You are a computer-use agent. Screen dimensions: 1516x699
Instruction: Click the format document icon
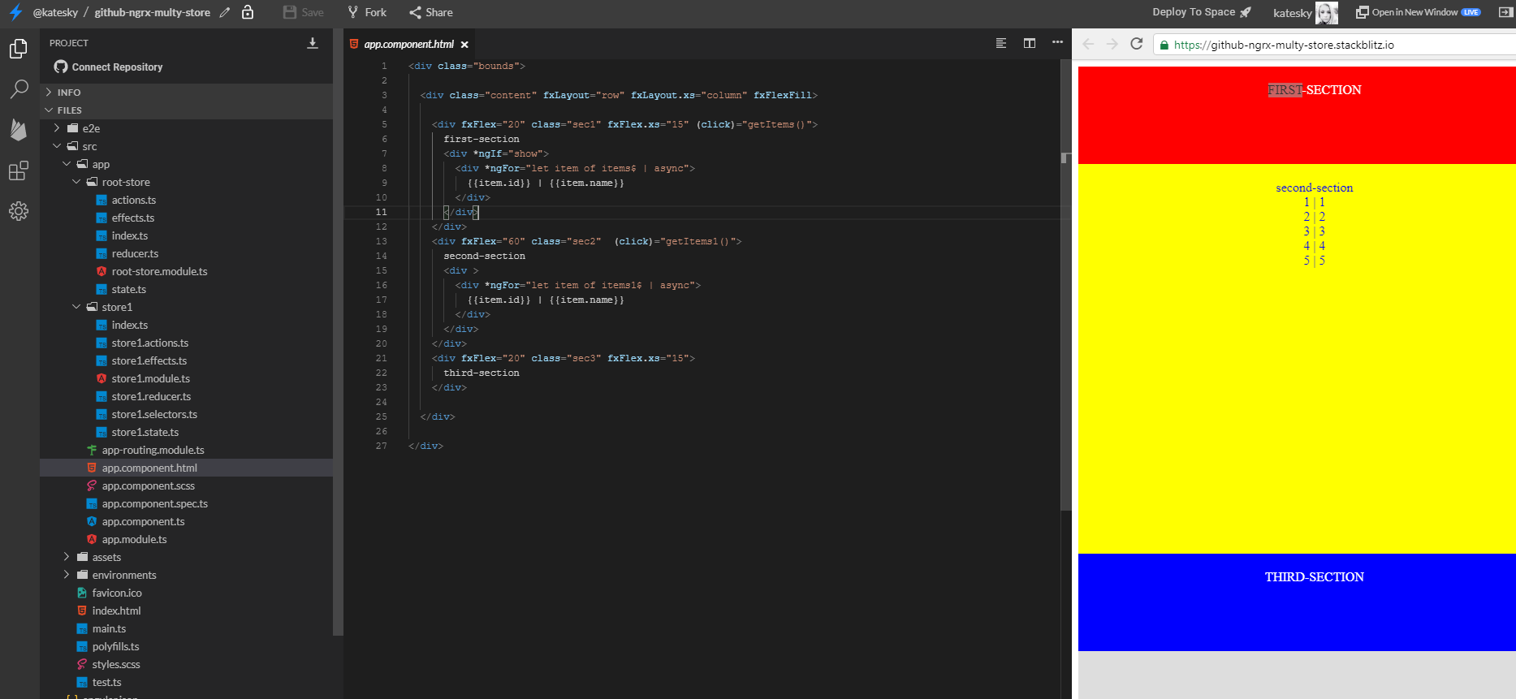pyautogui.click(x=1001, y=43)
